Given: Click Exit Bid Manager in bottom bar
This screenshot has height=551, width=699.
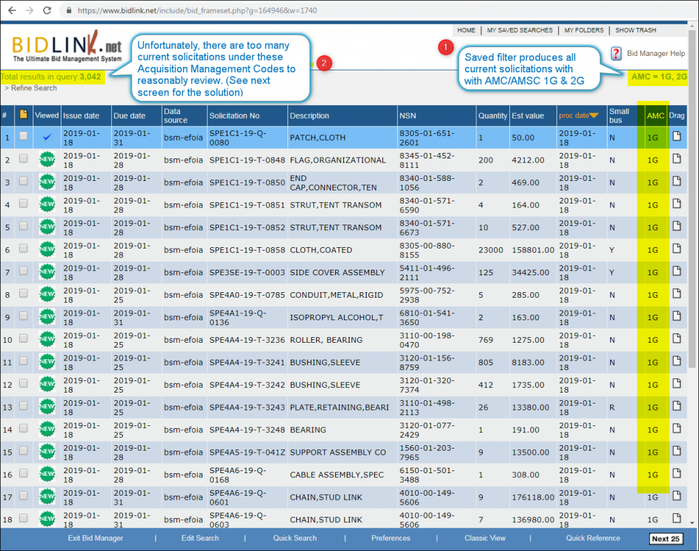Looking at the screenshot, I should tap(96, 538).
